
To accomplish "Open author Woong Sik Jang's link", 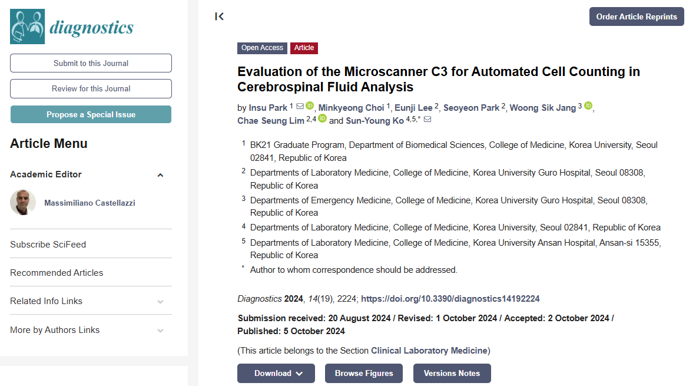I will [542, 108].
